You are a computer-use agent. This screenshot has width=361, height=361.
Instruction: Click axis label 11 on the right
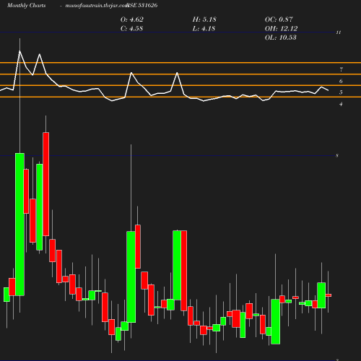[x=339, y=32]
